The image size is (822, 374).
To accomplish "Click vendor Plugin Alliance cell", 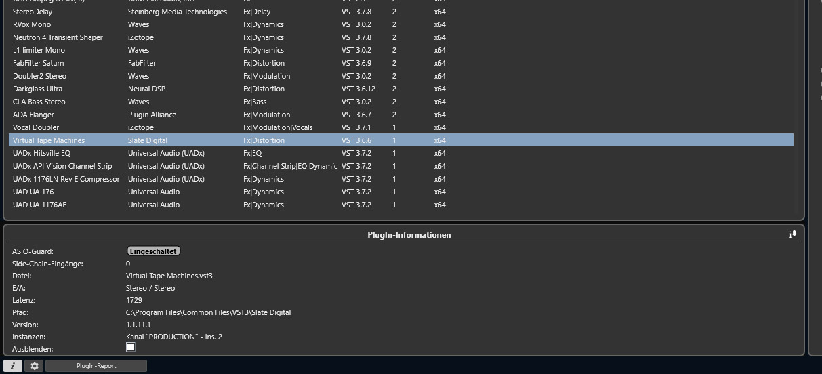I will click(152, 115).
